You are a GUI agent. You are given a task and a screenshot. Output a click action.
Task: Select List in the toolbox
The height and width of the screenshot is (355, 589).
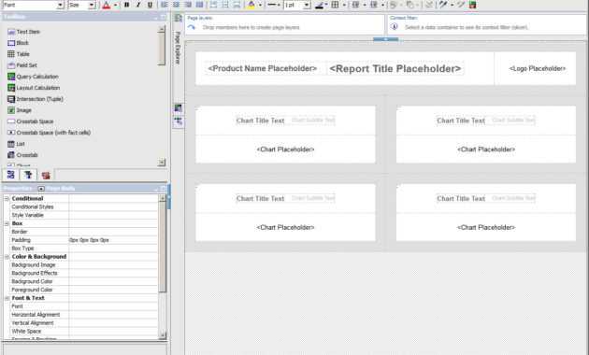pos(16,144)
